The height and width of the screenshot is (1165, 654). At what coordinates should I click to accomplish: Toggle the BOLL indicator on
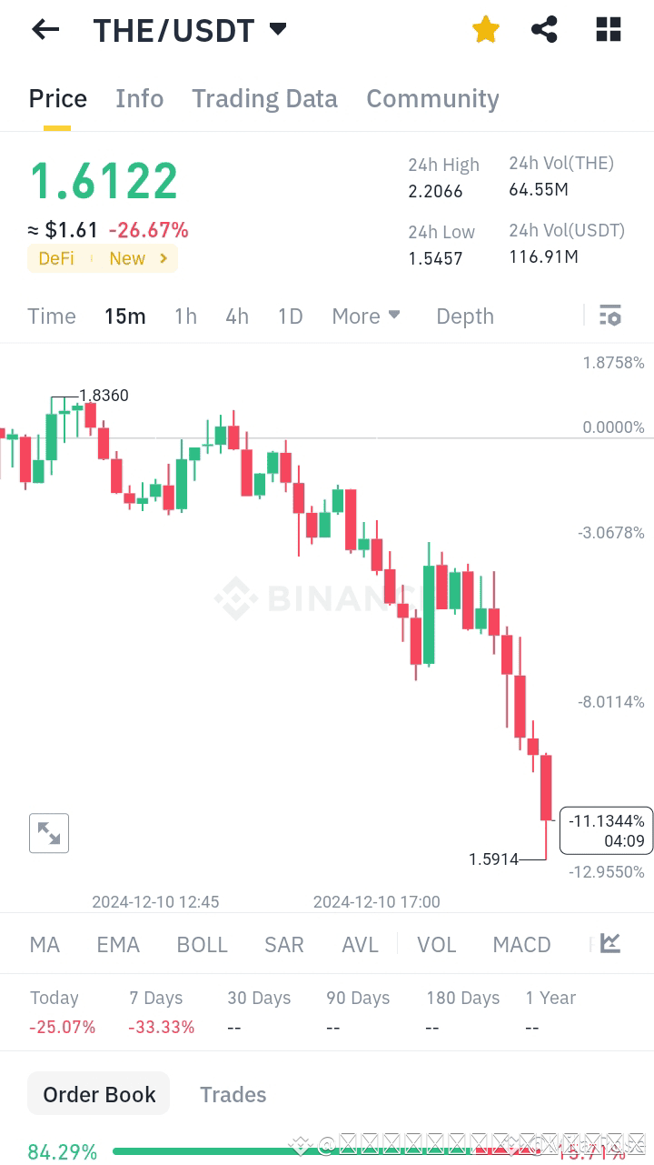(202, 945)
